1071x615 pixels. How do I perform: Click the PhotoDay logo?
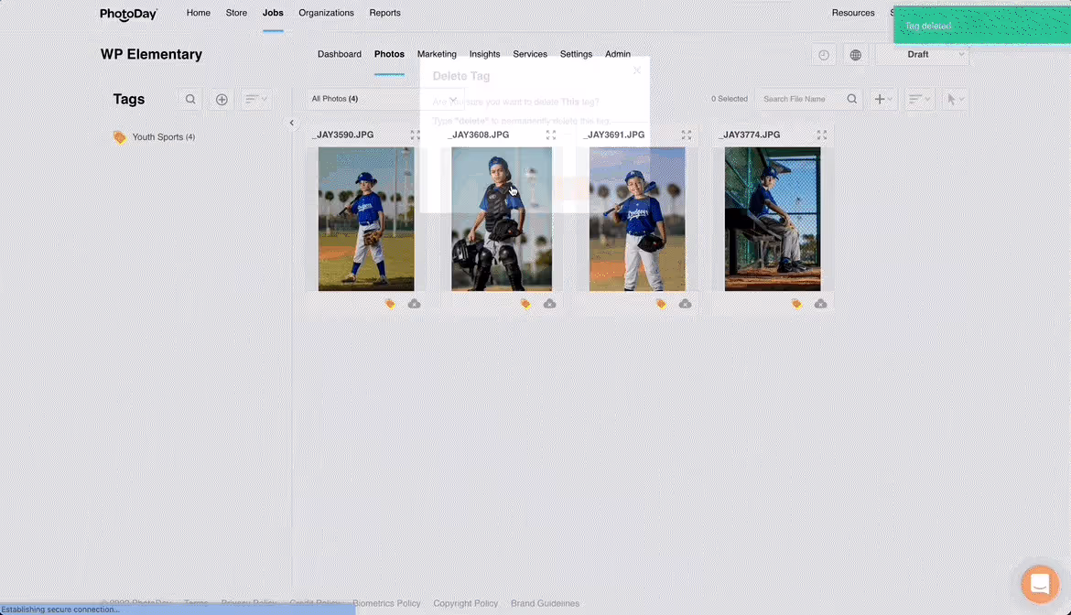[128, 14]
